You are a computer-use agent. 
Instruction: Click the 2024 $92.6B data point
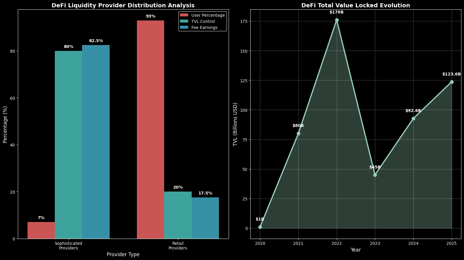pos(413,118)
